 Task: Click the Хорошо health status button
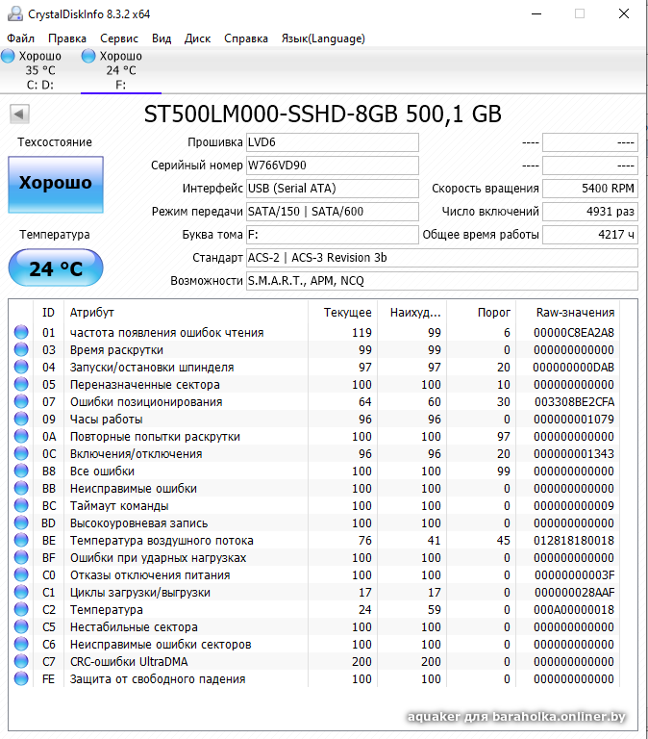[x=56, y=185]
